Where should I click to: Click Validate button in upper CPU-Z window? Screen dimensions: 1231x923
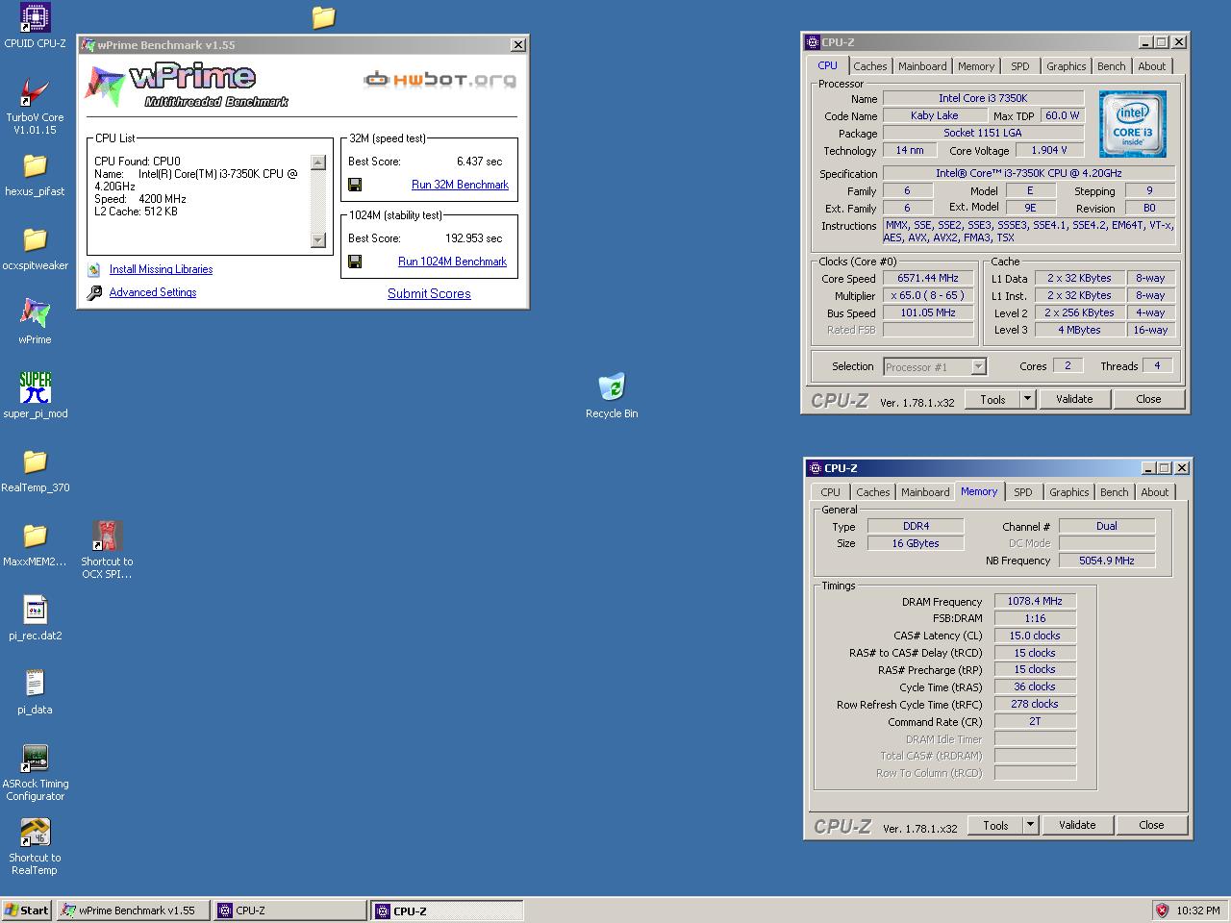(1074, 399)
